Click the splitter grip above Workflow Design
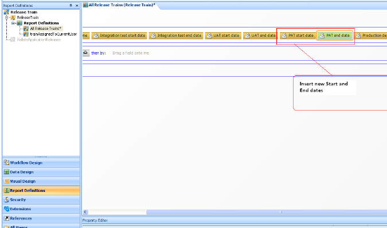 (x=41, y=157)
